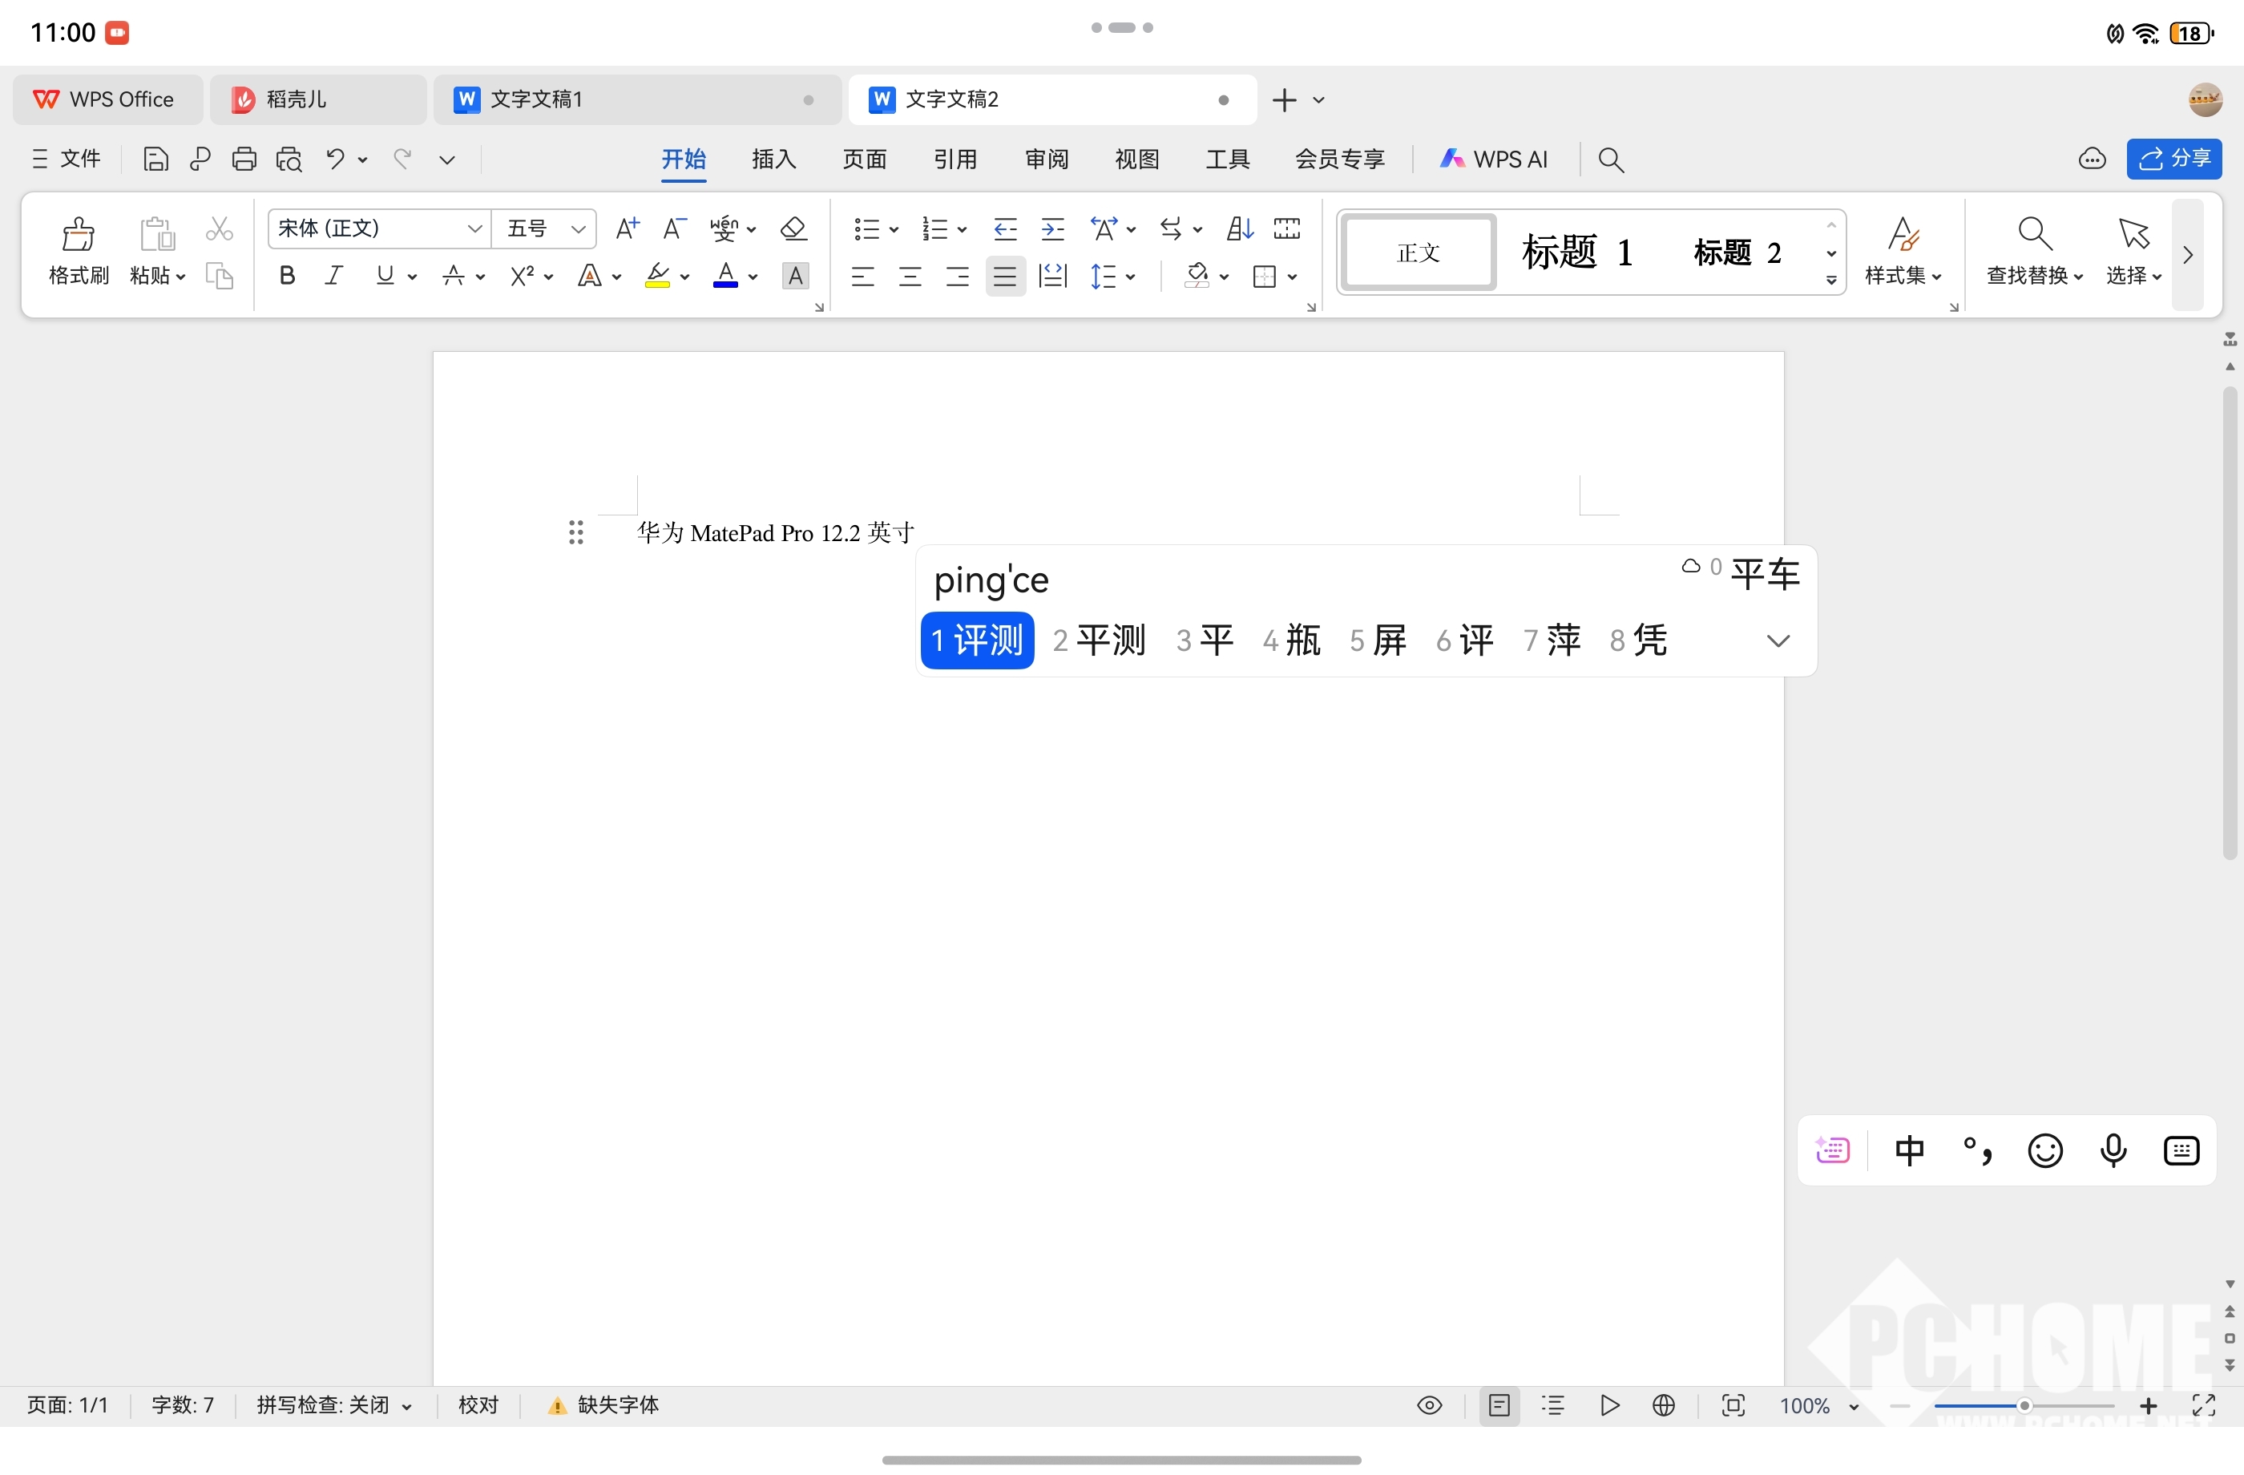
Task: Click the redo arrow icon
Action: coord(402,159)
